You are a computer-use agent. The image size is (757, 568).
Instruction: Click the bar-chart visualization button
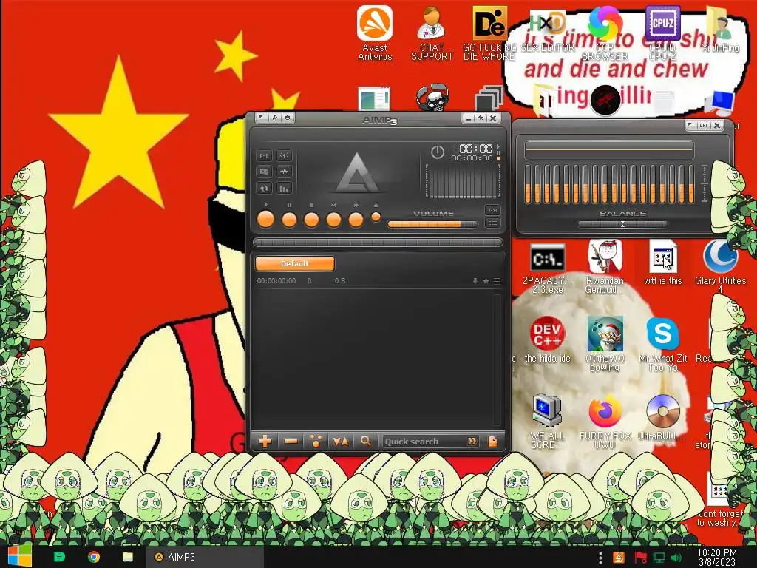285,189
